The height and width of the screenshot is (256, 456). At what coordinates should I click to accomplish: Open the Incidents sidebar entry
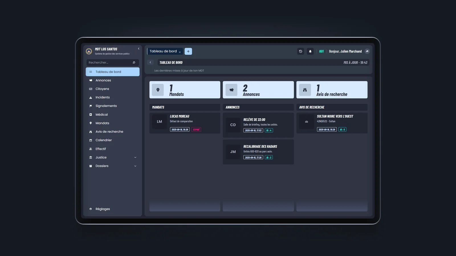[x=113, y=97]
